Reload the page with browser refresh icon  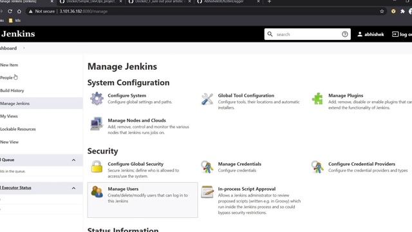pyautogui.click(x=10, y=12)
